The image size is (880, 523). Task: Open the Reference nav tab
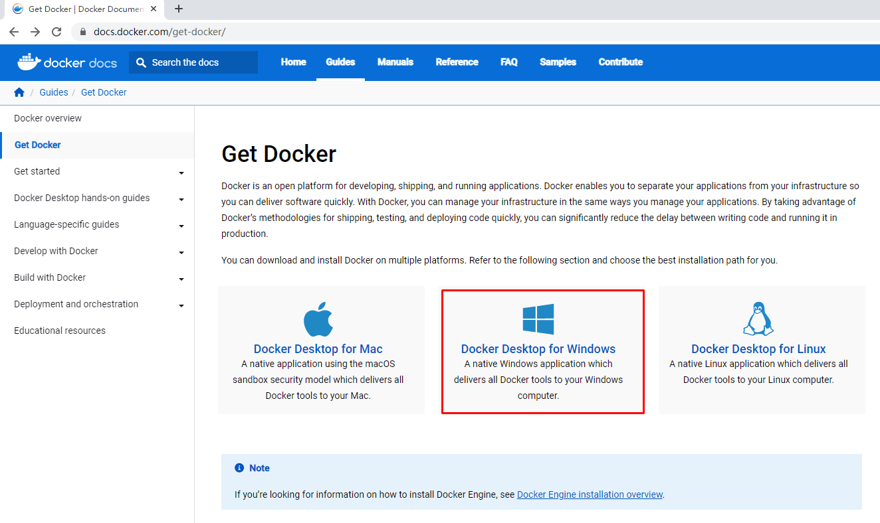click(x=457, y=62)
